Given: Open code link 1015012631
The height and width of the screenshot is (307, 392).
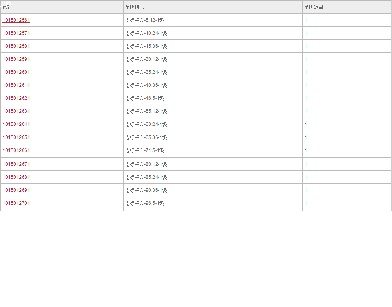Looking at the screenshot, I should [16, 111].
